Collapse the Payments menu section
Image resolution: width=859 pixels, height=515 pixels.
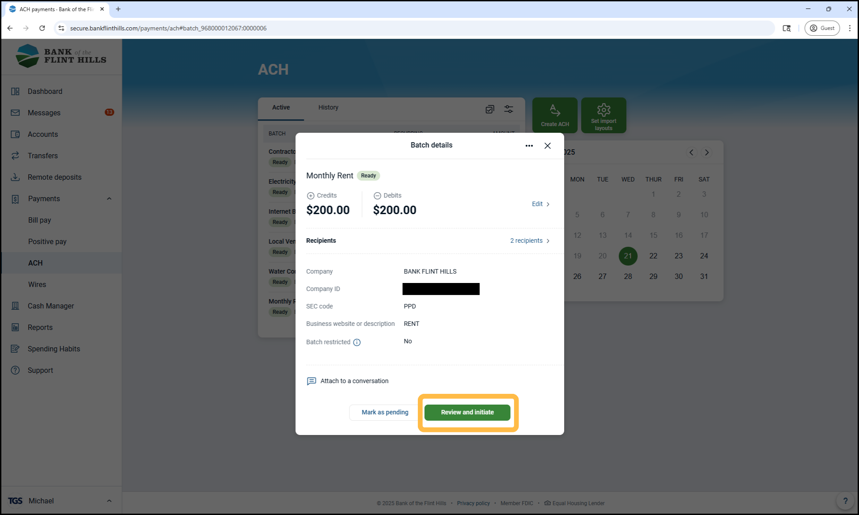click(109, 198)
